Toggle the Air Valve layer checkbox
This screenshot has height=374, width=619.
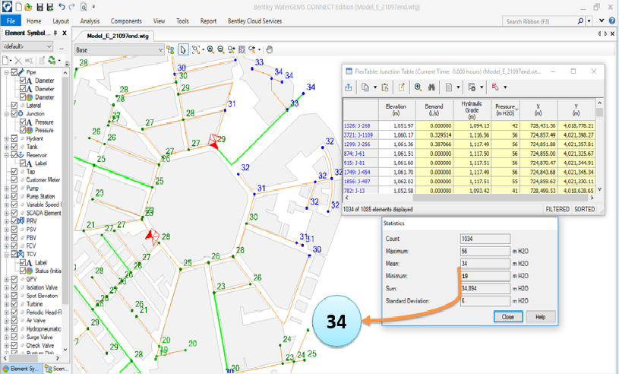(x=14, y=321)
